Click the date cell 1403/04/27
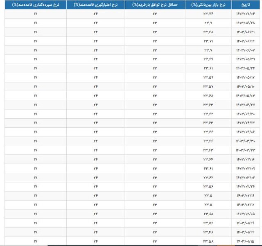262x246 pixels. [246, 104]
